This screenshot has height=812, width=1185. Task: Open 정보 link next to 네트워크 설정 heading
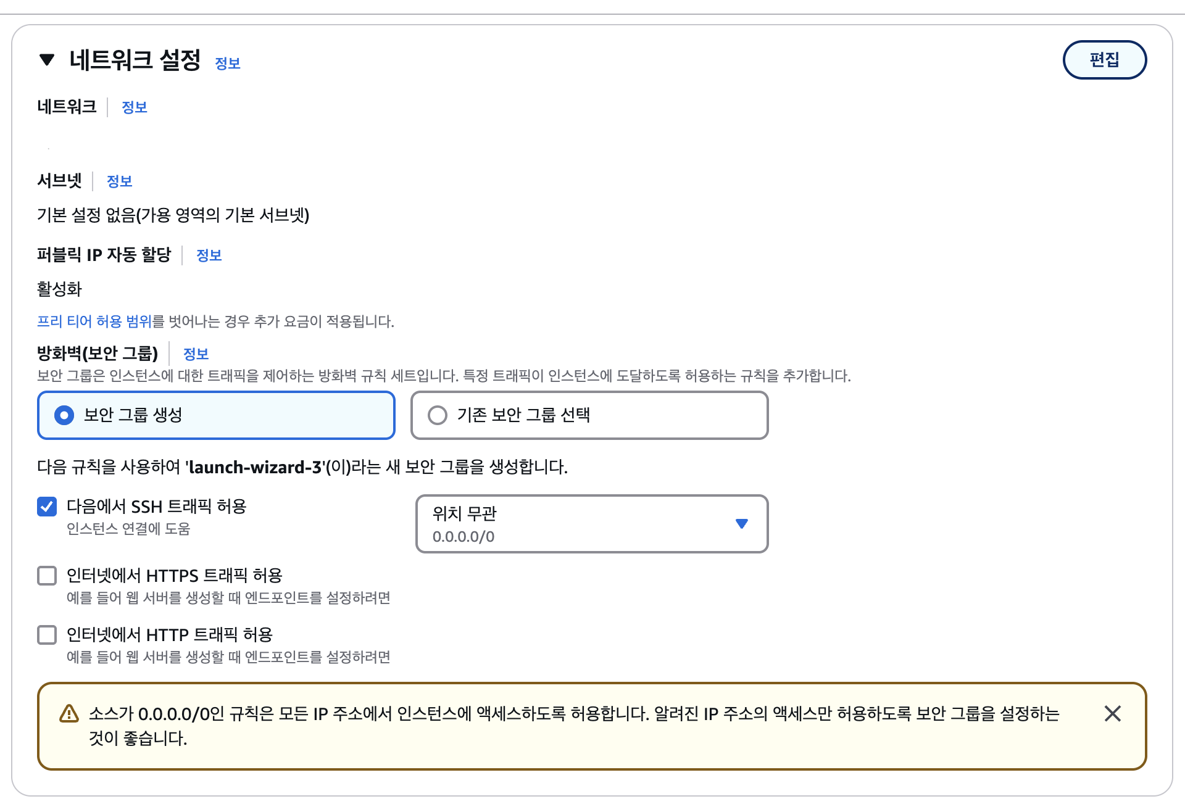click(227, 63)
